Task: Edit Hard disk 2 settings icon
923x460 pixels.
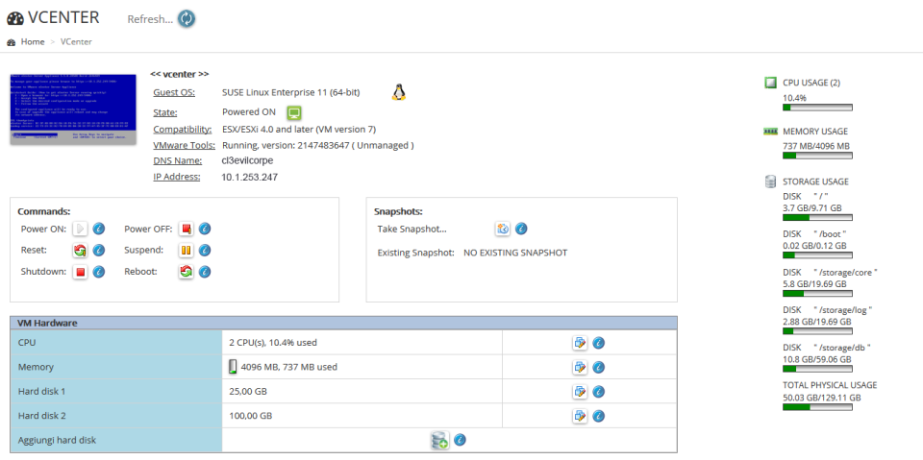Action: (580, 416)
